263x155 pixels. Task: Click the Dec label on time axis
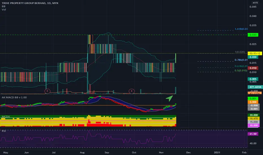pos(188,152)
